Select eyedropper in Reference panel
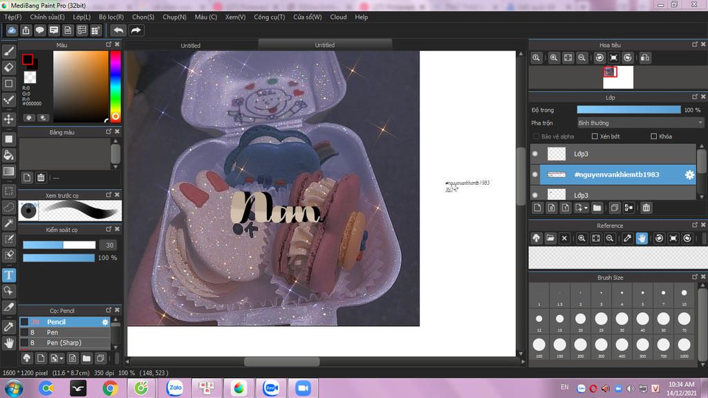This screenshot has width=708, height=398. 627,238
